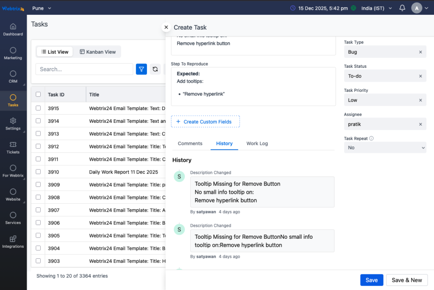Image resolution: width=434 pixels, height=290 pixels.
Task: Open Settings gear in sidebar
Action: [x=13, y=123]
